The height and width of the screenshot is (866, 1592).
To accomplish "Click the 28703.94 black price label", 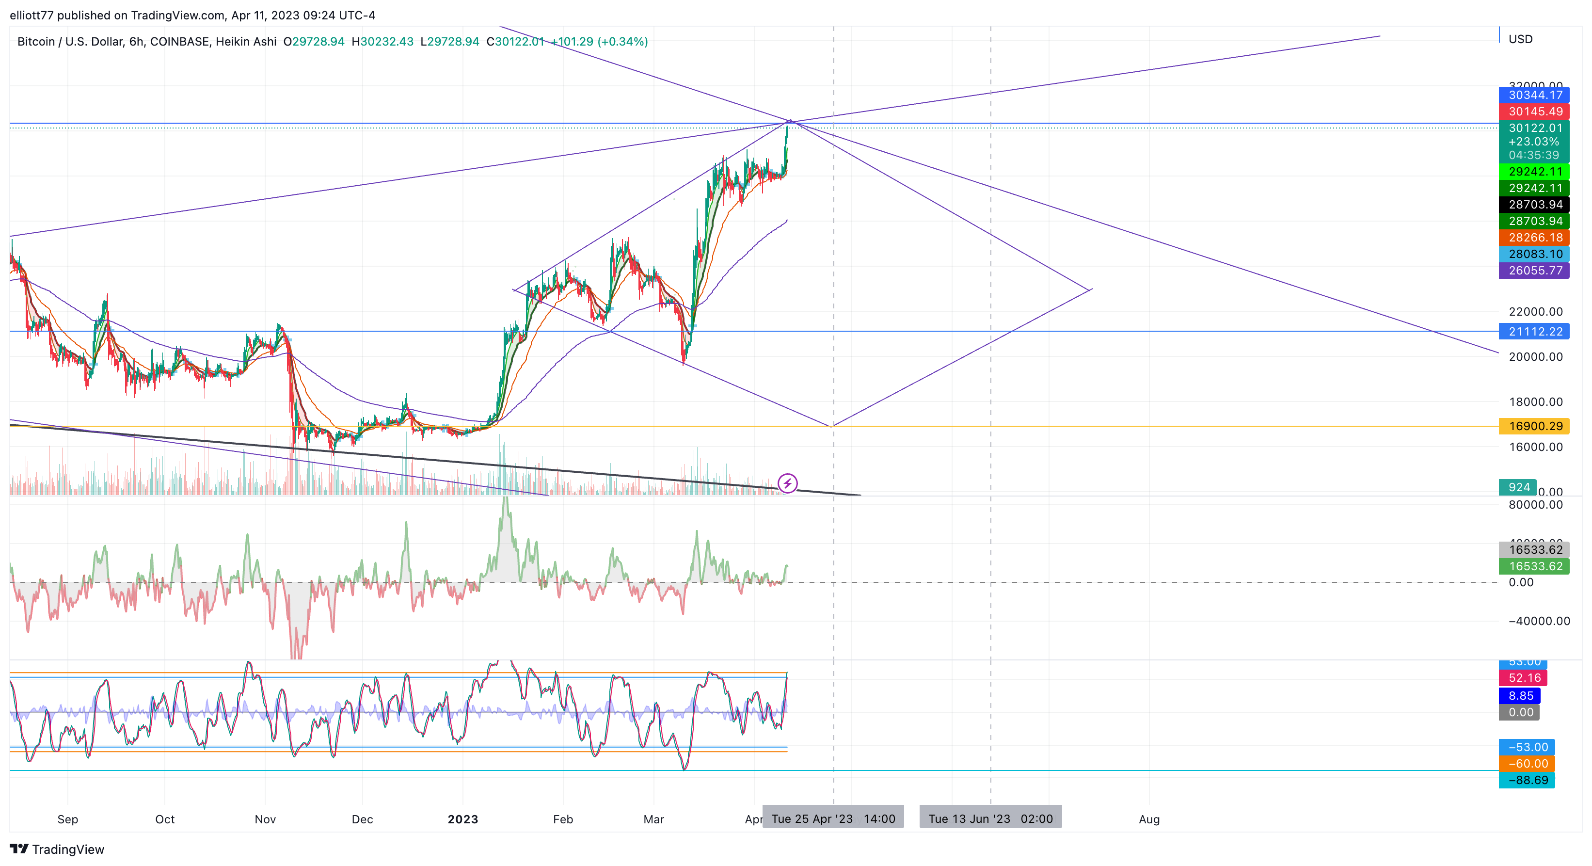I will (x=1534, y=205).
